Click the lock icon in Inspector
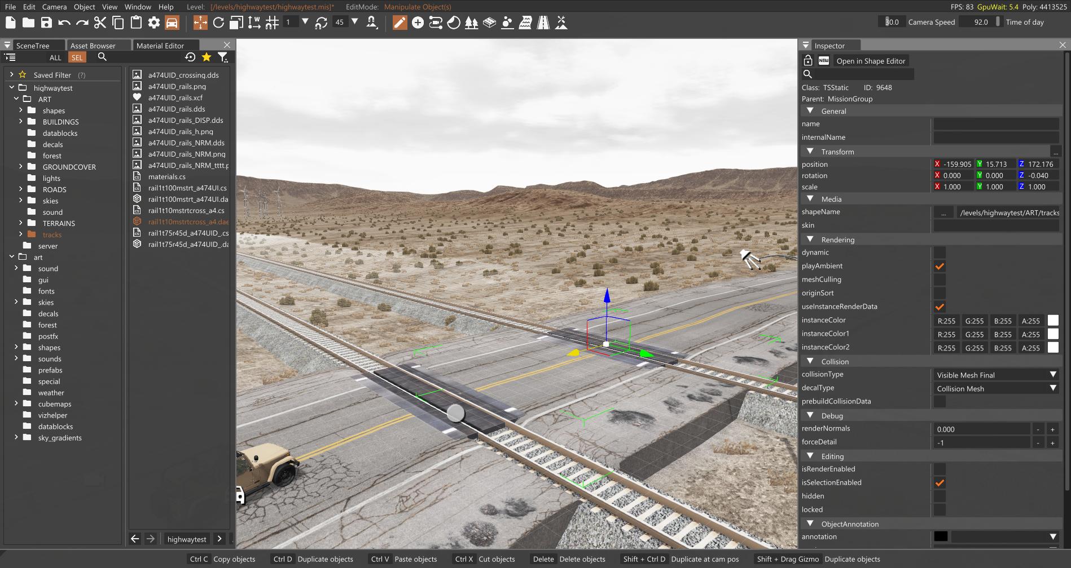The height and width of the screenshot is (568, 1071). click(808, 60)
